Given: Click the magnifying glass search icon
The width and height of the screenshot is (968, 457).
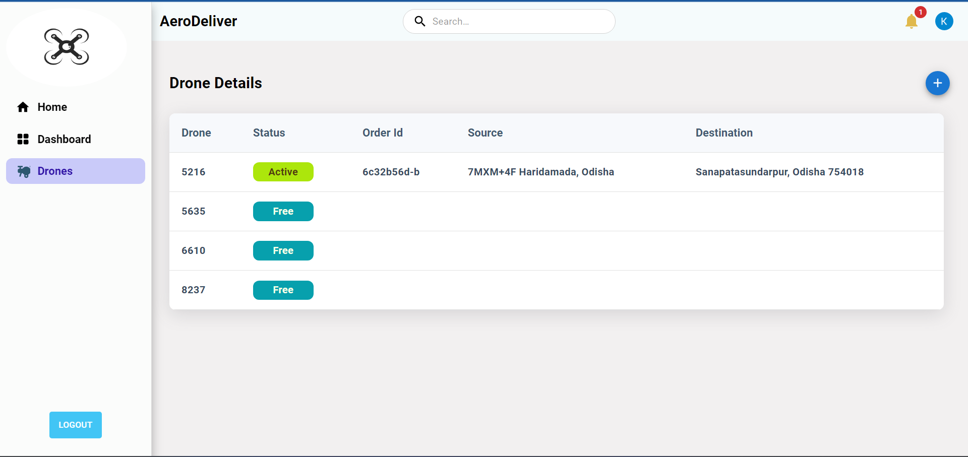Looking at the screenshot, I should [x=420, y=21].
